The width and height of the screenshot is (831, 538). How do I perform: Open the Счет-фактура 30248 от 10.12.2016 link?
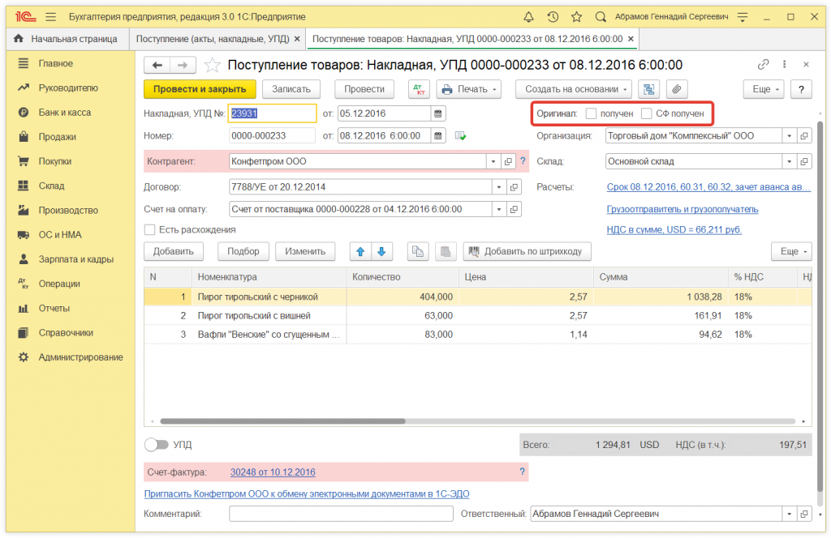point(273,472)
